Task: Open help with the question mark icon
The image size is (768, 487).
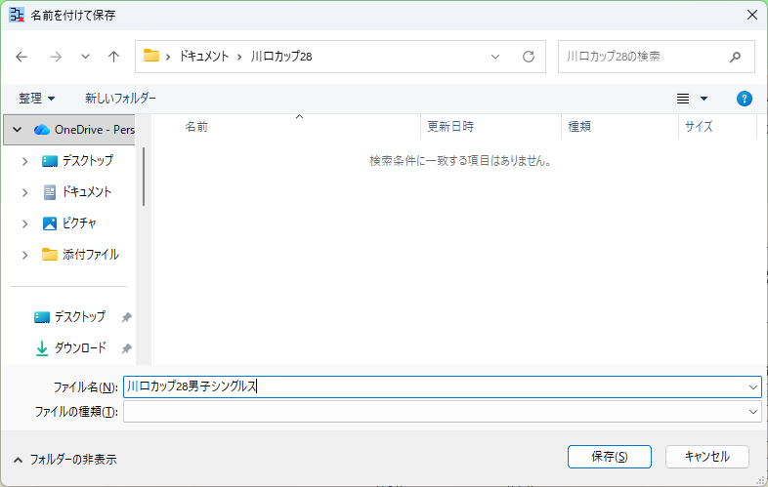Action: point(744,99)
